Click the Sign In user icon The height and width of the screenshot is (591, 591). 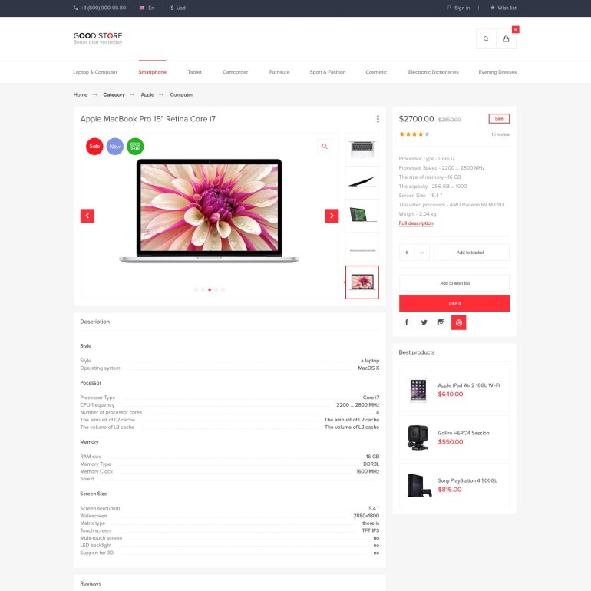point(449,8)
